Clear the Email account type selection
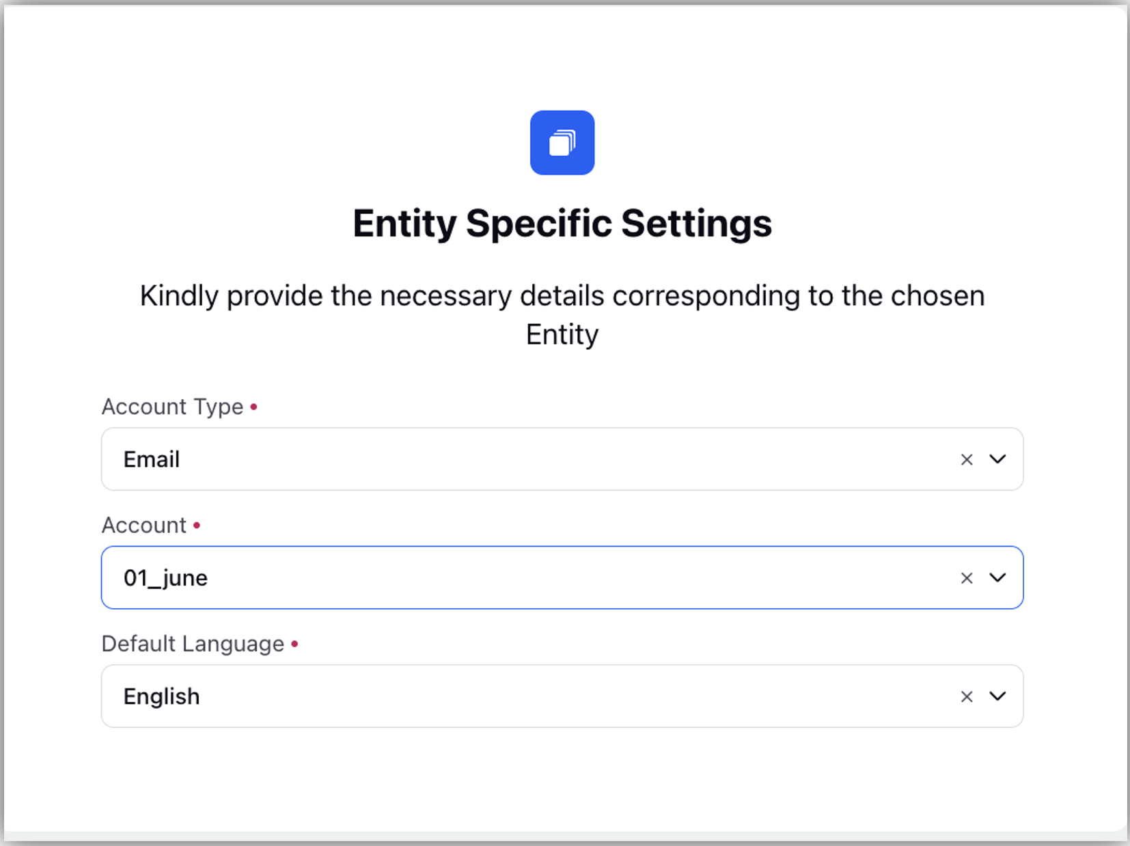 [967, 460]
